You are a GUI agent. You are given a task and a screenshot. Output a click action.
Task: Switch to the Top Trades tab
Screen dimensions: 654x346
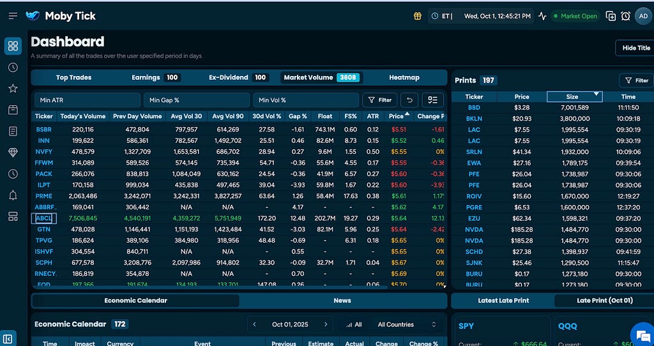pyautogui.click(x=74, y=77)
